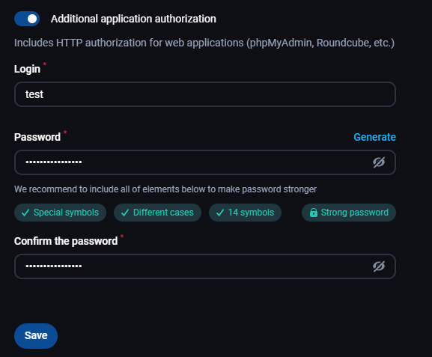Show password in Password field eye icon
The height and width of the screenshot is (357, 432).
point(379,162)
